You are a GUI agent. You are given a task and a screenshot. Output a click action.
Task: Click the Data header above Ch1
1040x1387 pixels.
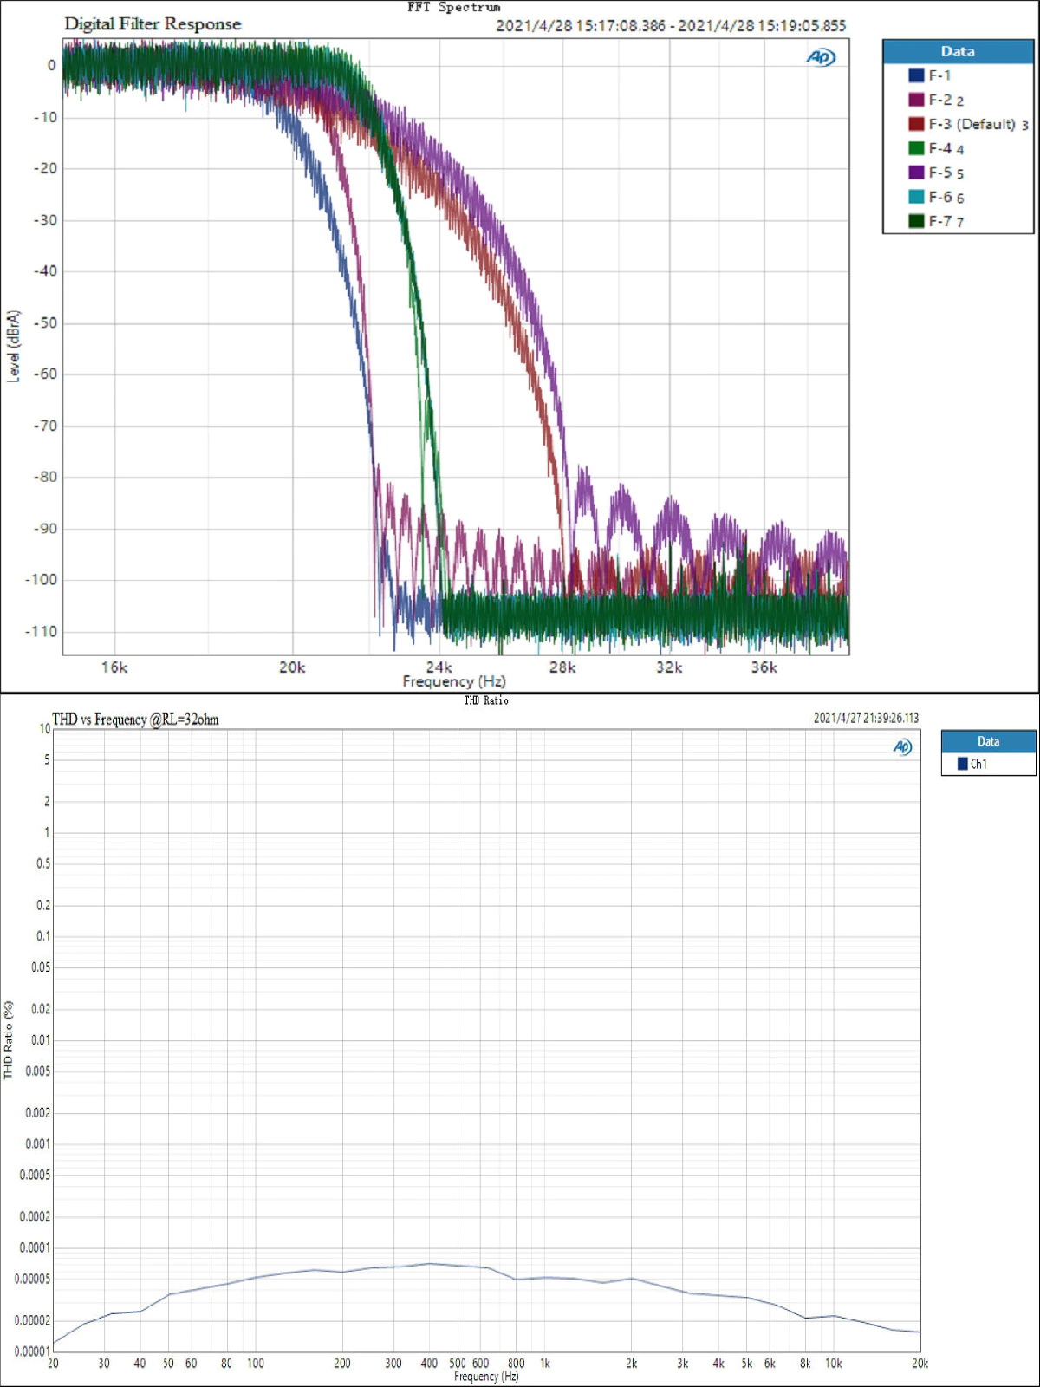point(988,741)
